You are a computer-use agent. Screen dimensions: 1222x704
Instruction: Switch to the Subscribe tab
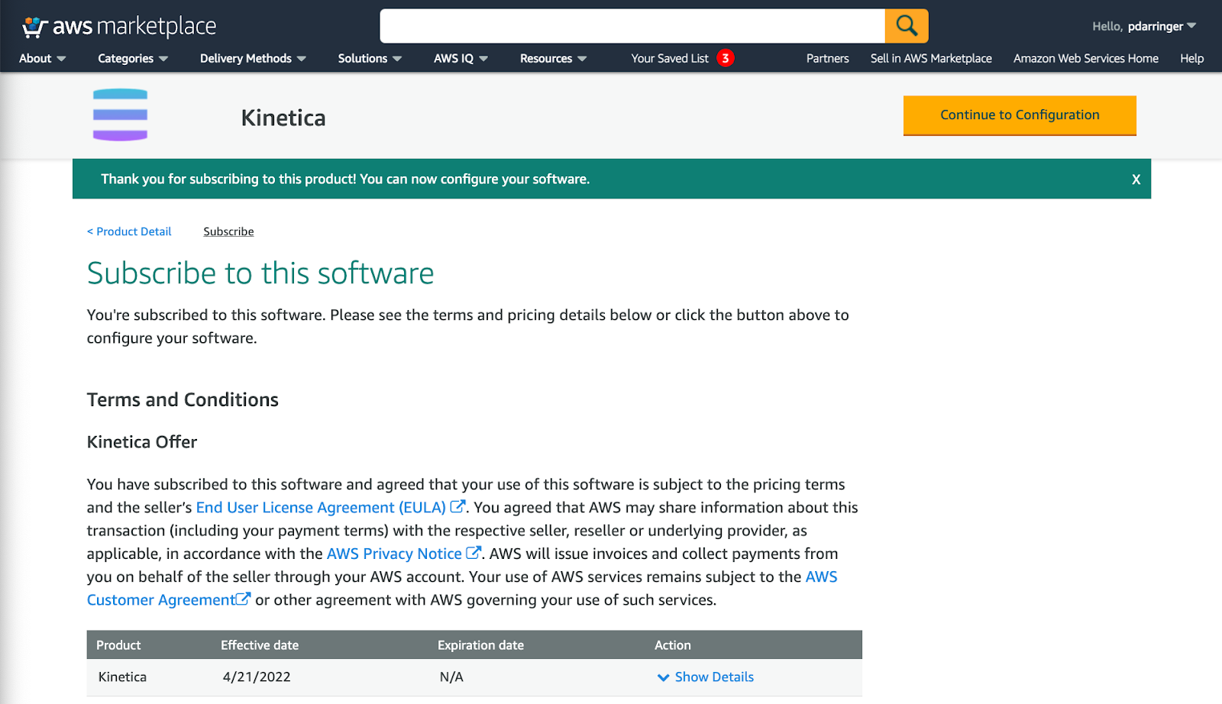point(228,231)
